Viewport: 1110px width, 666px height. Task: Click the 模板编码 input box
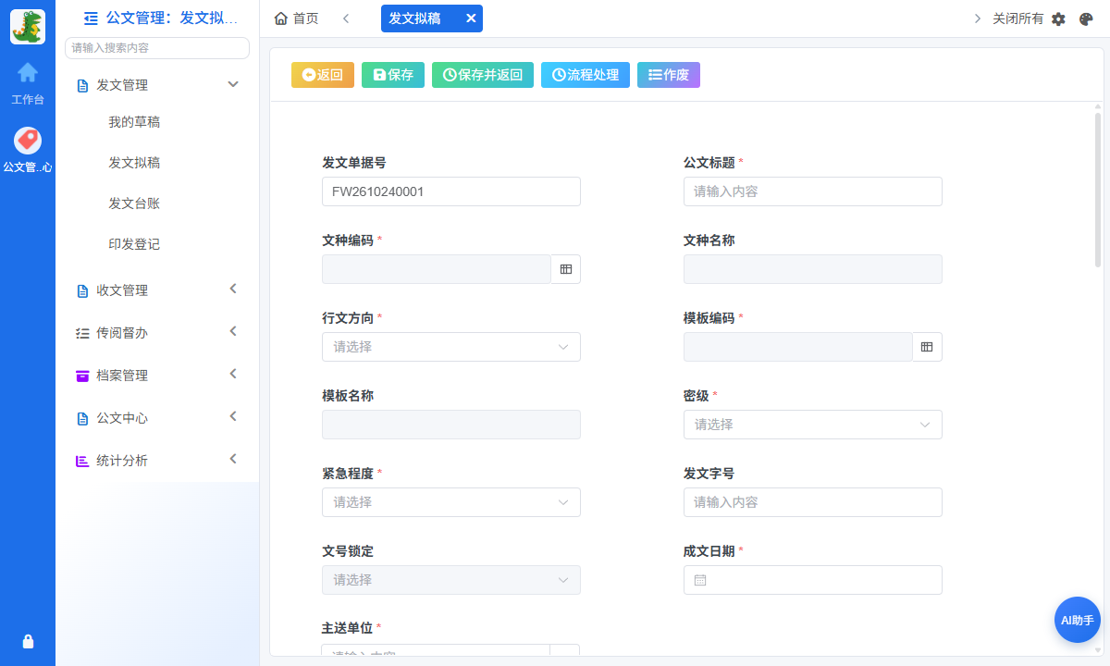tap(798, 347)
